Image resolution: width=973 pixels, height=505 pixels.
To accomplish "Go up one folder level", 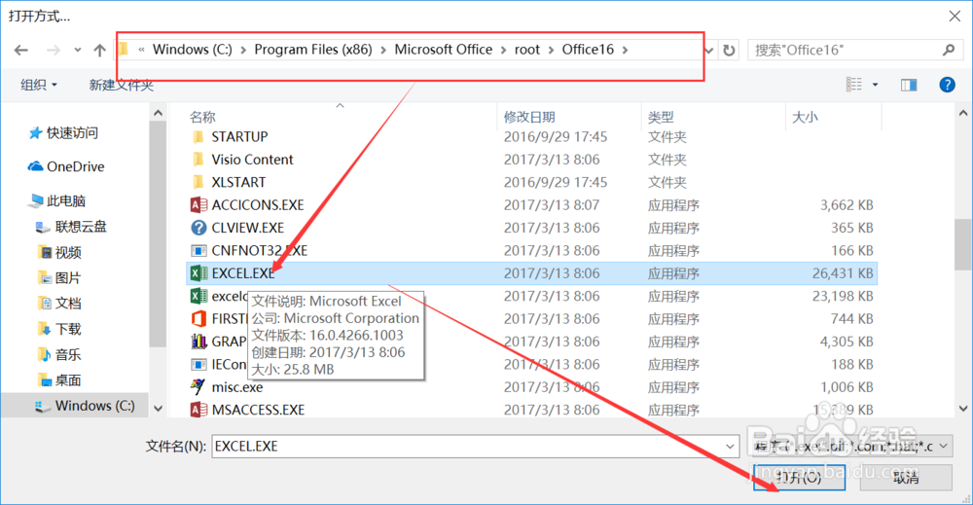I will pos(99,51).
